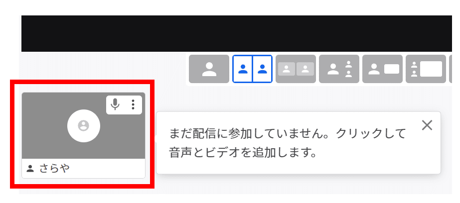Choose layout with three people beside screen
This screenshot has height=203, width=460.
pos(426,69)
